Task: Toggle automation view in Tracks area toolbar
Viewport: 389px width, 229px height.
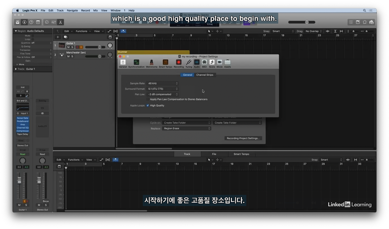Action: pyautogui.click(x=109, y=31)
